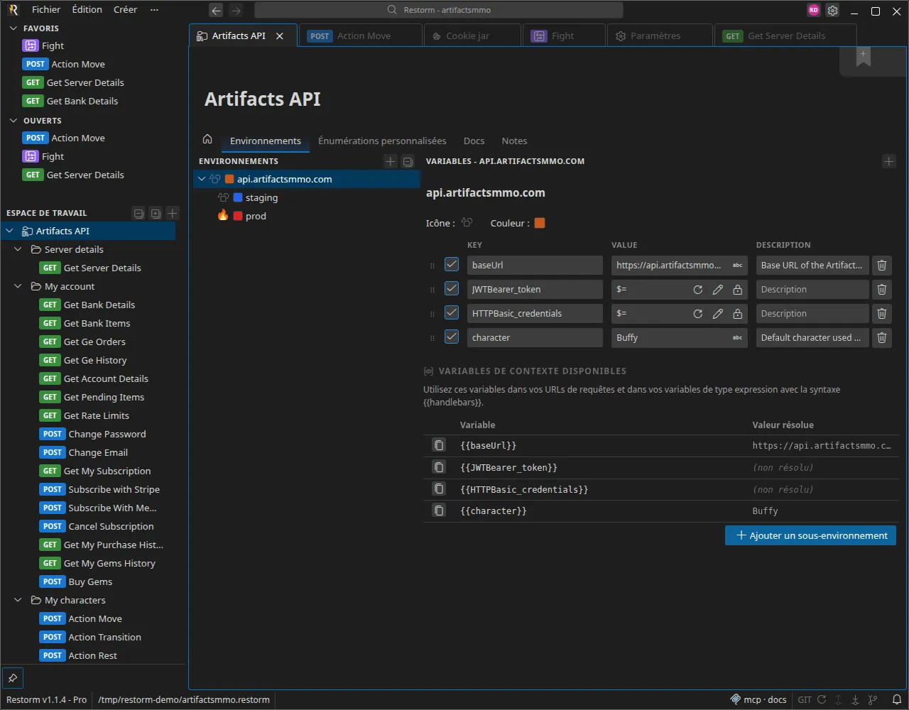Click Ajouter un sous-environnement button
This screenshot has width=909, height=710.
[x=810, y=535]
